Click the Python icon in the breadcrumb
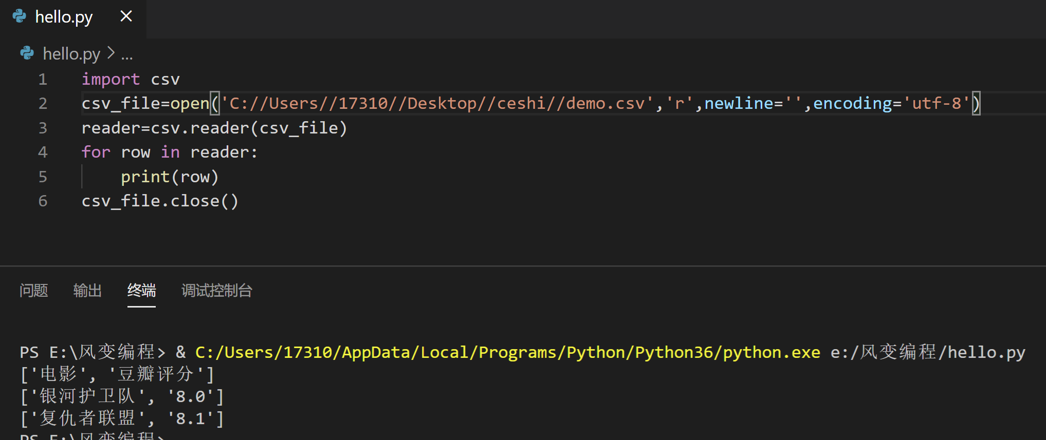Screen dimensions: 1046x440 point(27,53)
